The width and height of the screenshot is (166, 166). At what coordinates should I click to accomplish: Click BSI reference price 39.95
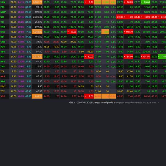pos(14,37)
